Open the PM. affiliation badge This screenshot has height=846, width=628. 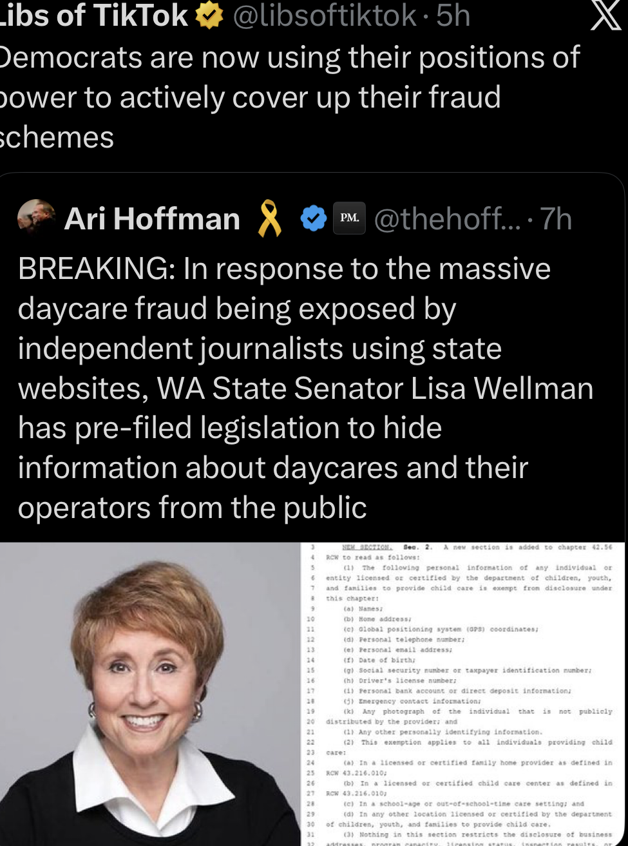pyautogui.click(x=350, y=218)
